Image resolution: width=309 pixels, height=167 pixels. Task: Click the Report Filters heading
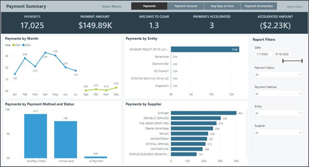pos(264,40)
